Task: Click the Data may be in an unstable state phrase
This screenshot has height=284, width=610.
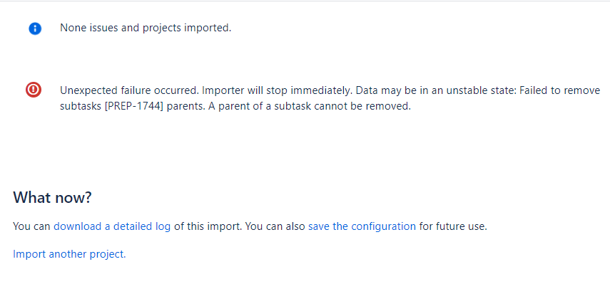Action: (x=436, y=91)
